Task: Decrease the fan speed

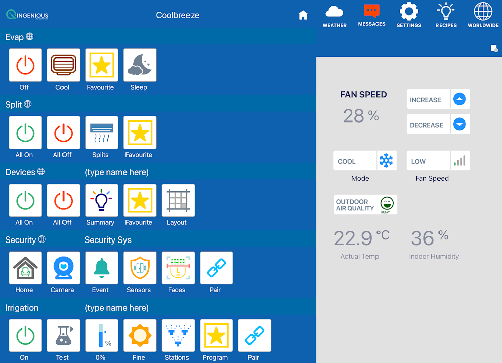Action: 438,124
